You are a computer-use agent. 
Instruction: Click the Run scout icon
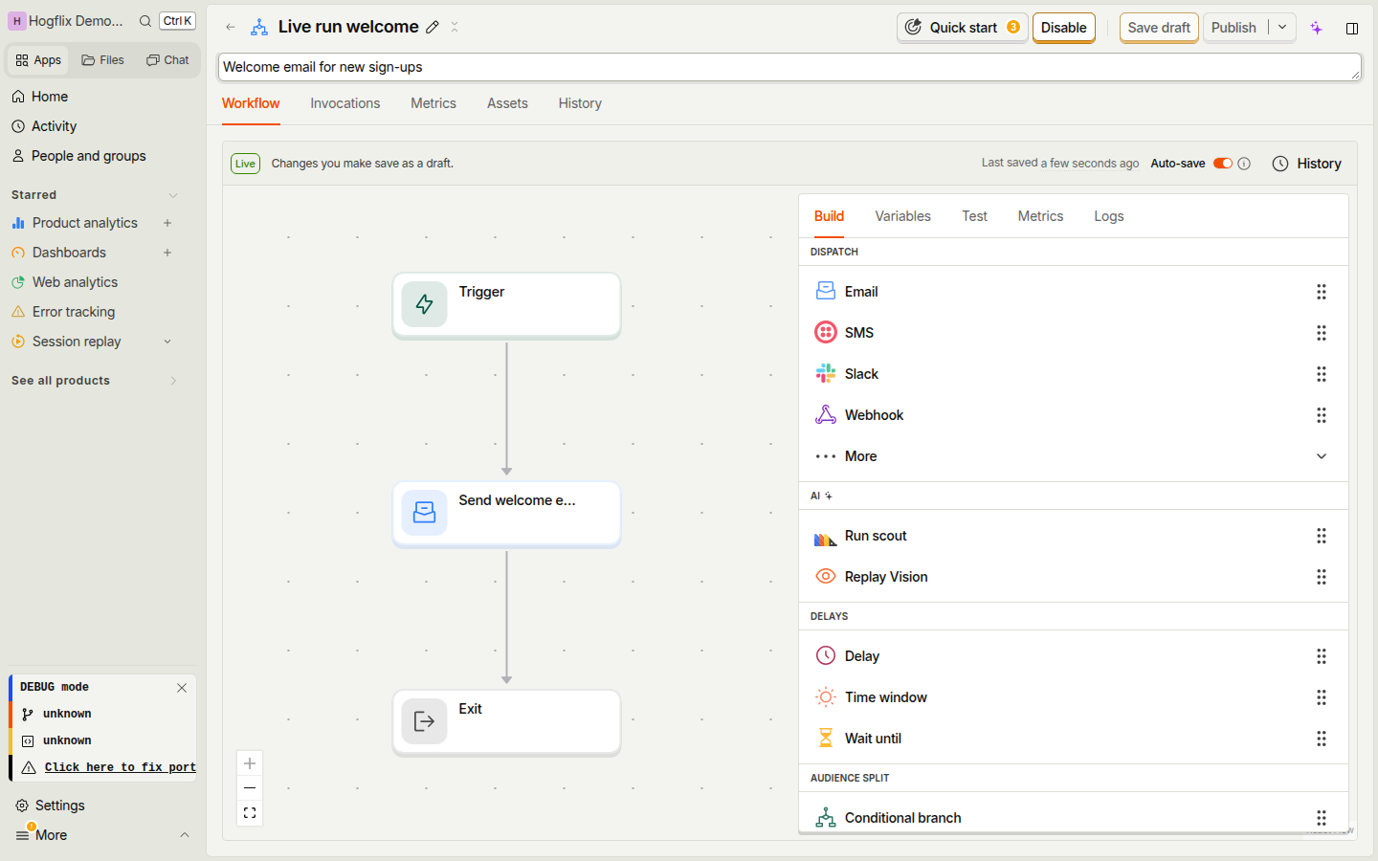click(x=826, y=537)
